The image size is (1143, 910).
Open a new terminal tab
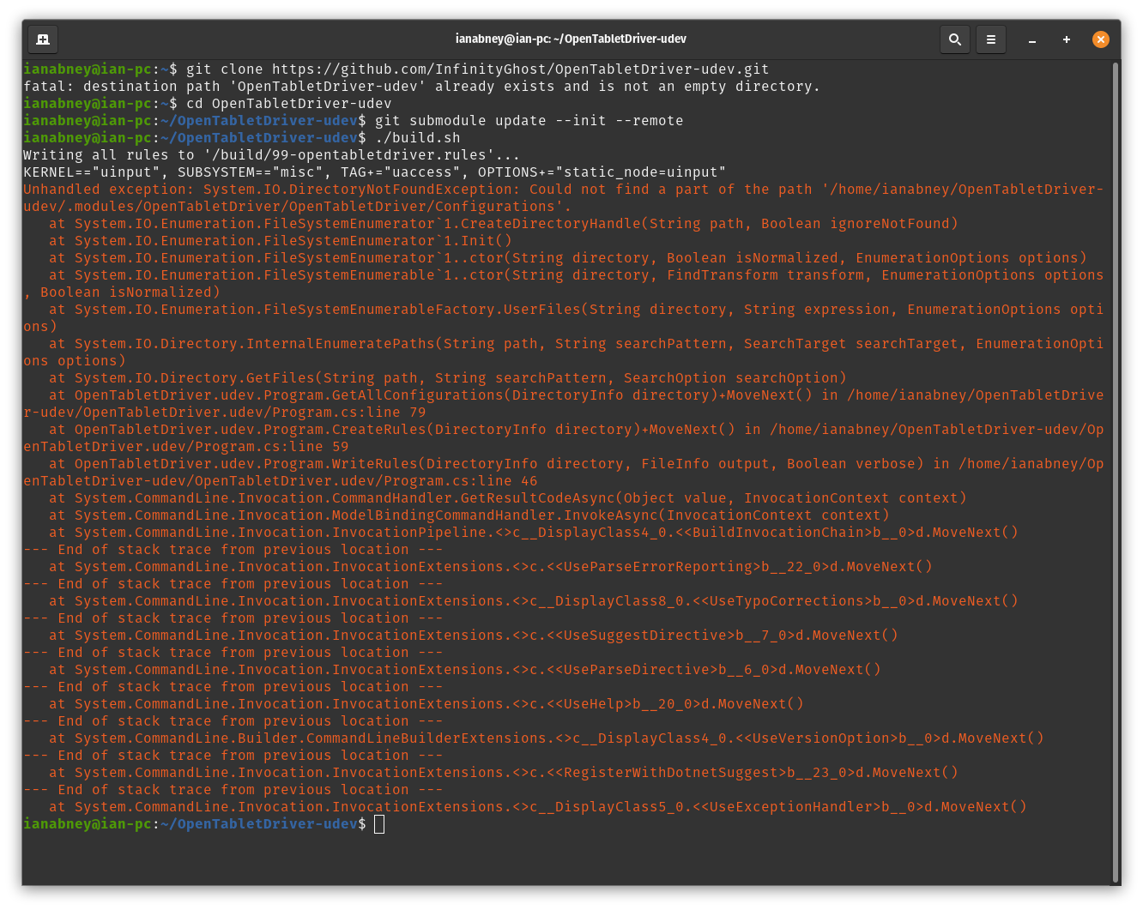tap(43, 39)
